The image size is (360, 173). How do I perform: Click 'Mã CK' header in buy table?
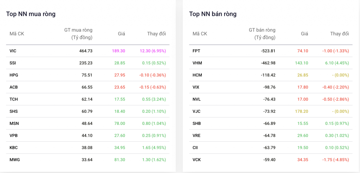pyautogui.click(x=17, y=34)
